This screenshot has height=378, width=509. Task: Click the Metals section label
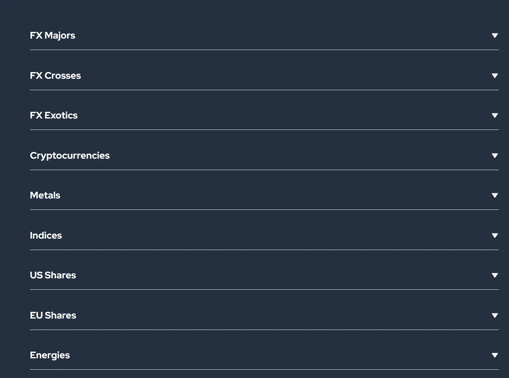45,195
